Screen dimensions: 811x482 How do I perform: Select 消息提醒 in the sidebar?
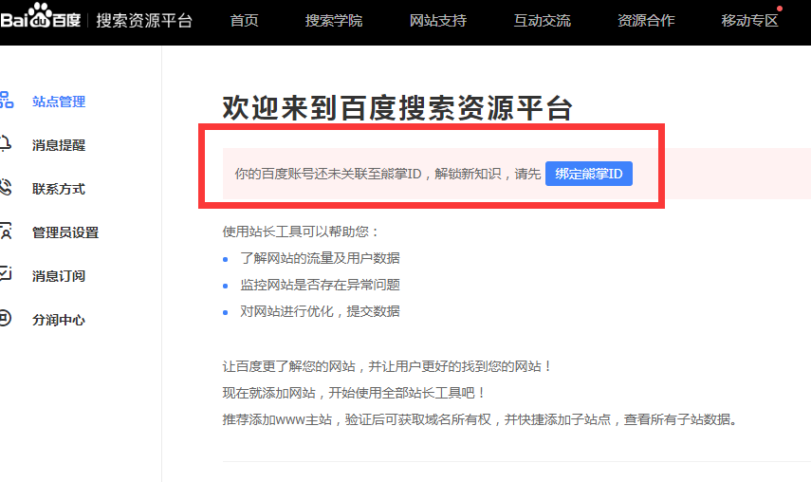[x=59, y=145]
